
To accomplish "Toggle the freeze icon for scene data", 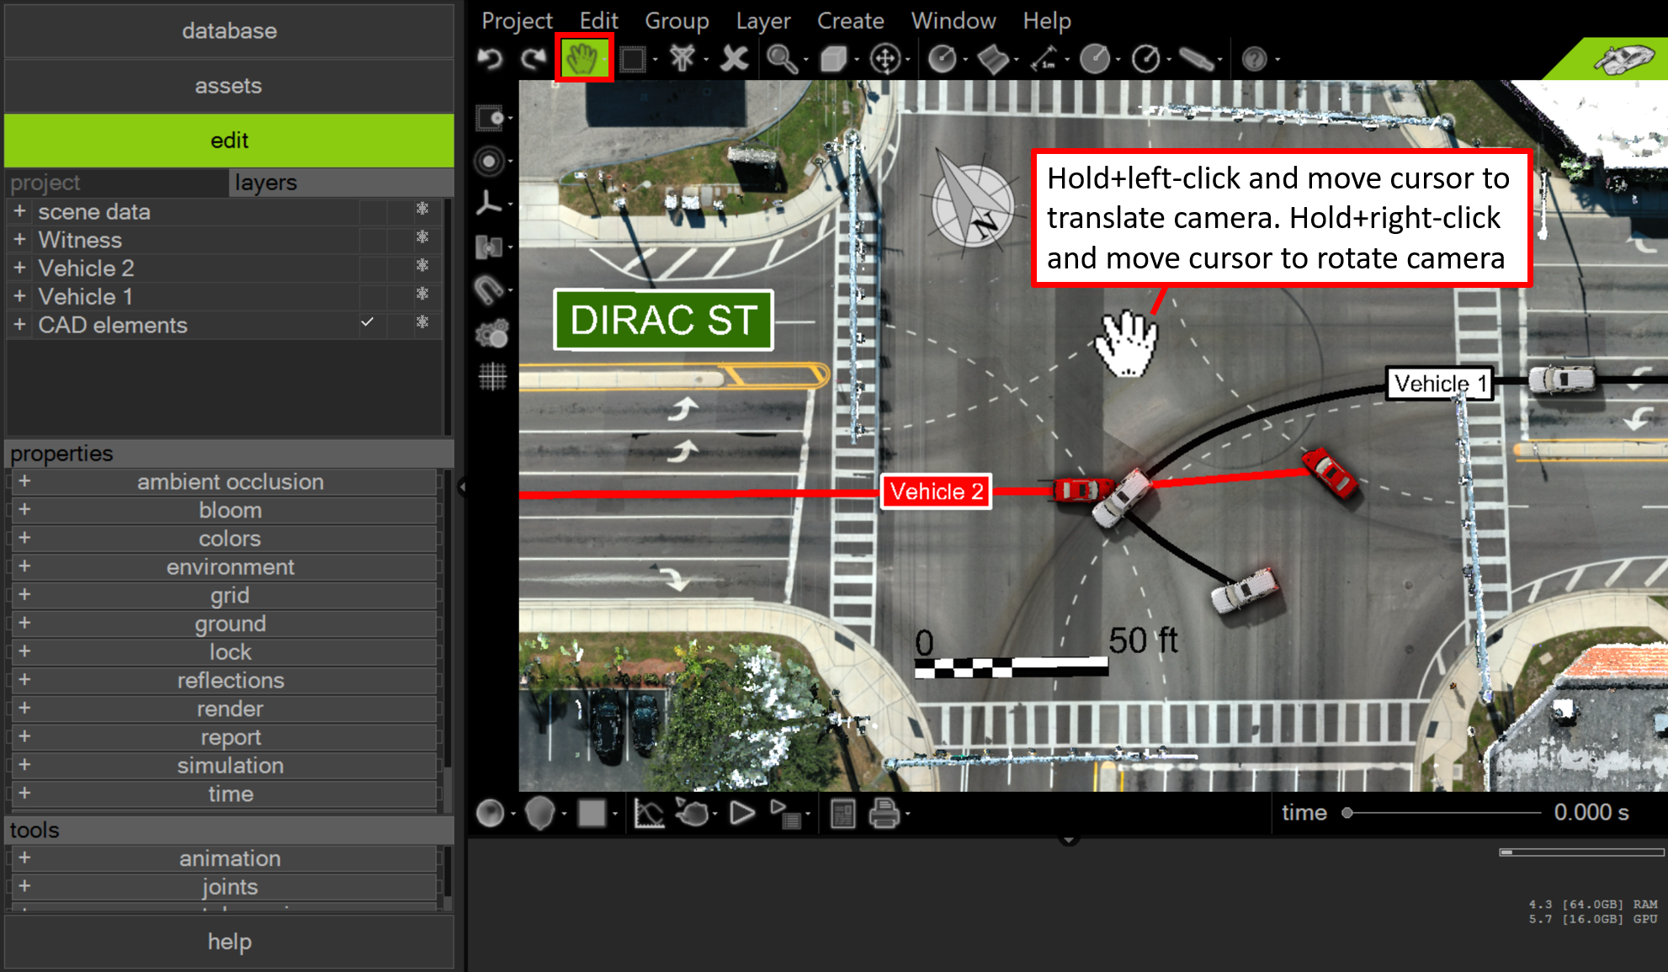I will click(x=422, y=210).
